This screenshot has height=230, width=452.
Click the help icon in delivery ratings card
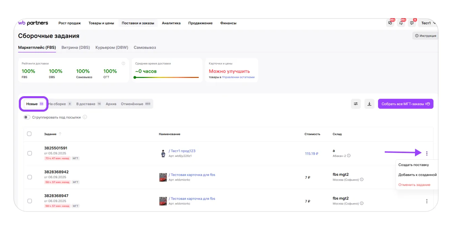[123, 63]
